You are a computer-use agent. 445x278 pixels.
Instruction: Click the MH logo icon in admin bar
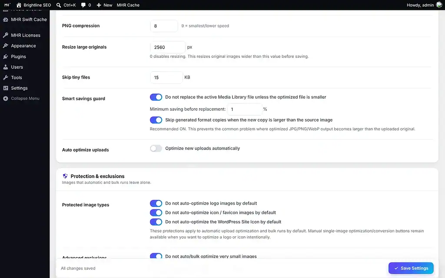(x=7, y=5)
